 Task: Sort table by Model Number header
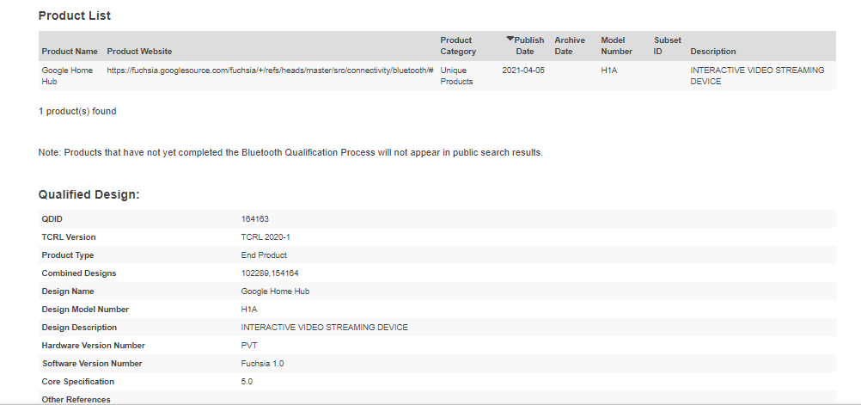617,46
